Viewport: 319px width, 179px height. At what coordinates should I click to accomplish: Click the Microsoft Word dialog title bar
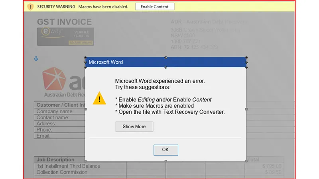point(166,62)
